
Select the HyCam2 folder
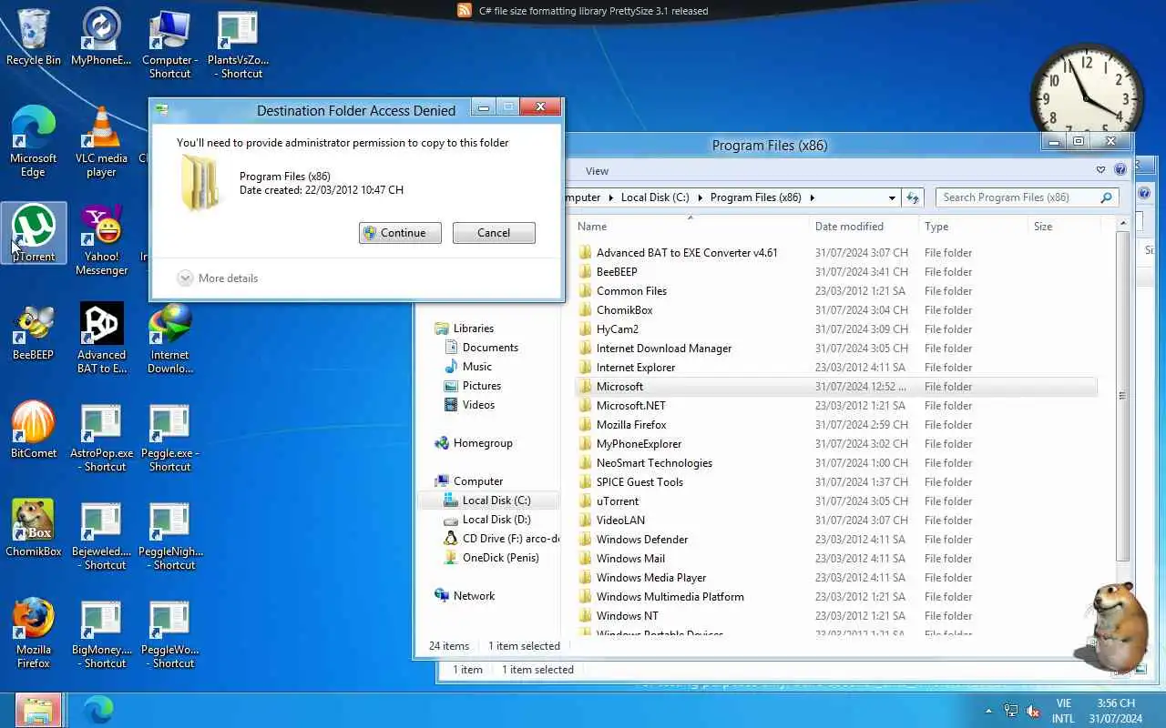tap(617, 329)
